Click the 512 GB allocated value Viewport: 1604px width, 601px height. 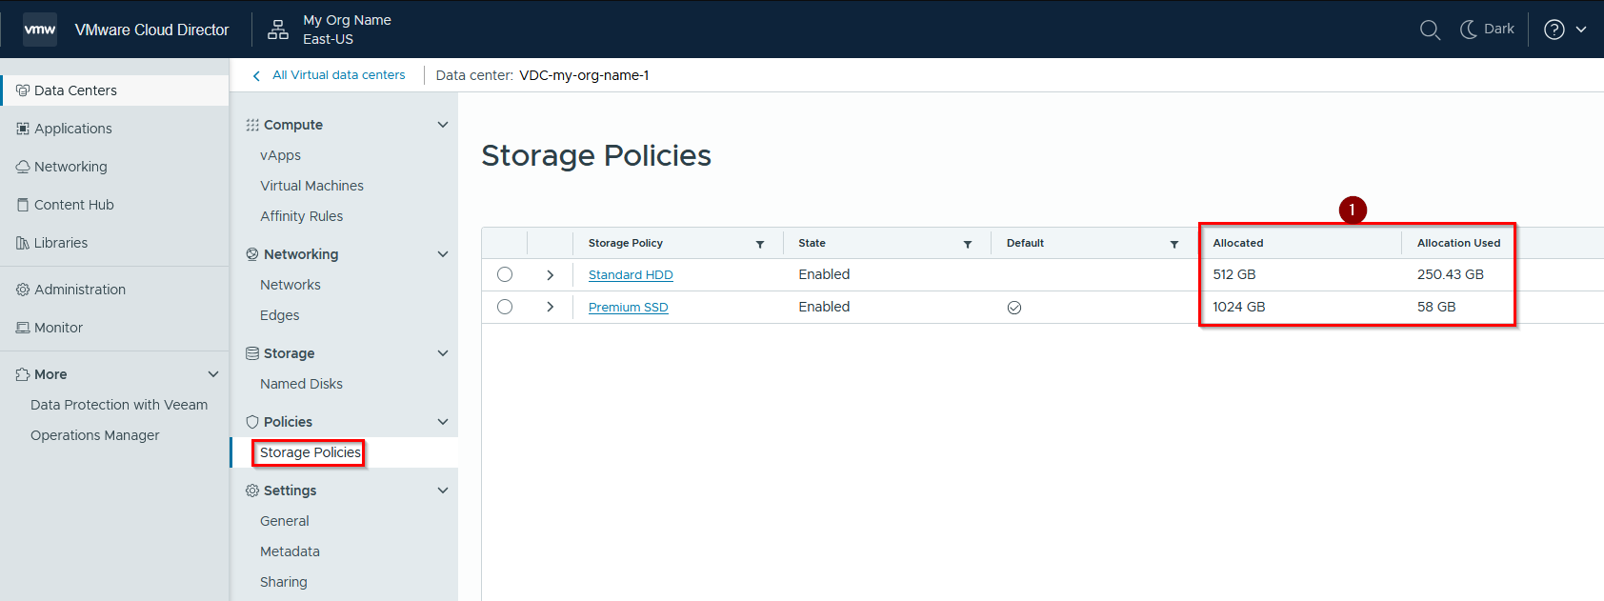(1234, 274)
